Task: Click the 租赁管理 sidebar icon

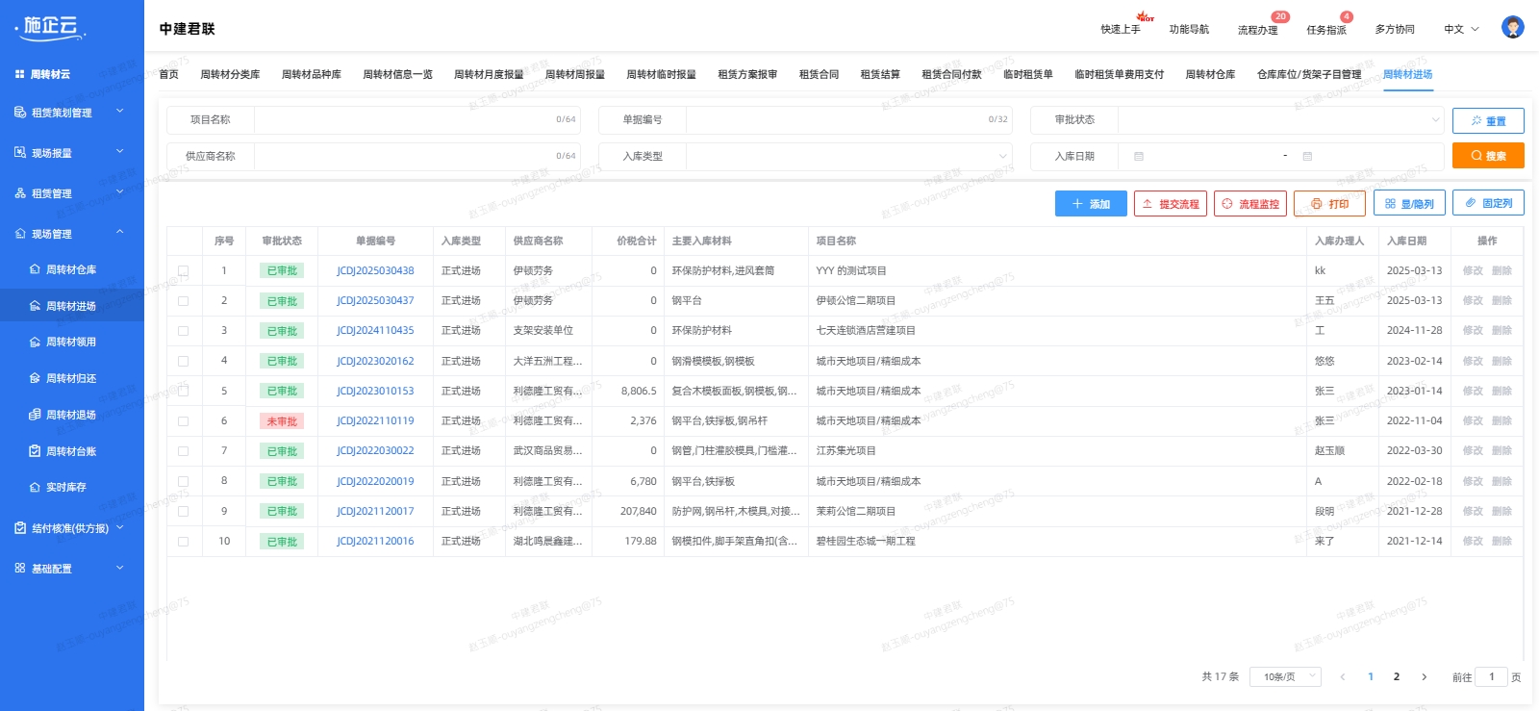Action: [20, 193]
